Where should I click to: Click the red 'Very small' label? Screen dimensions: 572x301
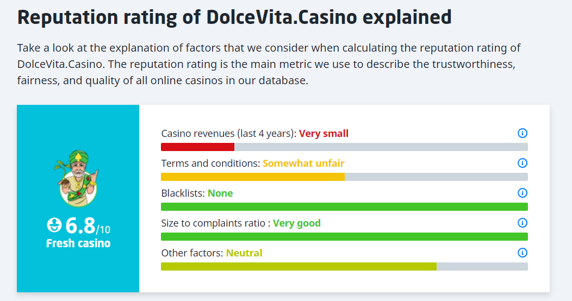pos(324,133)
